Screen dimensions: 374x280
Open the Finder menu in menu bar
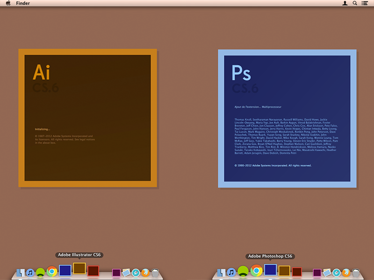pyautogui.click(x=23, y=3)
